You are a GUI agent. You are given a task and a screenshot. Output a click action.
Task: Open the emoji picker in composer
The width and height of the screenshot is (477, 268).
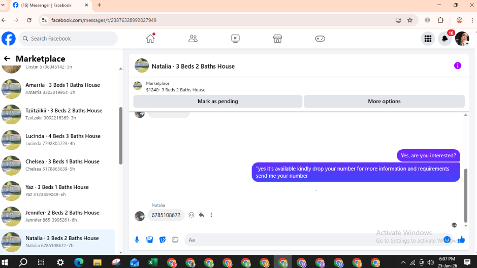point(447,240)
